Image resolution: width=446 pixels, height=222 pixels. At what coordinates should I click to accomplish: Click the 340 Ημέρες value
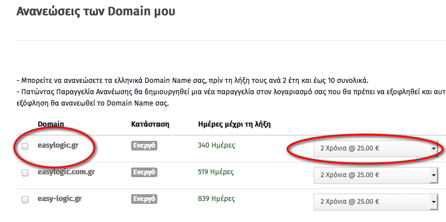[x=216, y=145]
